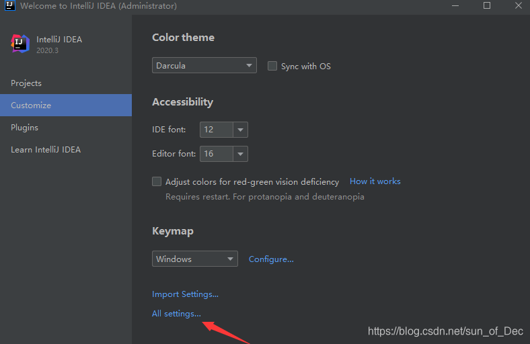Enable Sync with OS checkbox
The width and height of the screenshot is (530, 344).
tap(272, 66)
